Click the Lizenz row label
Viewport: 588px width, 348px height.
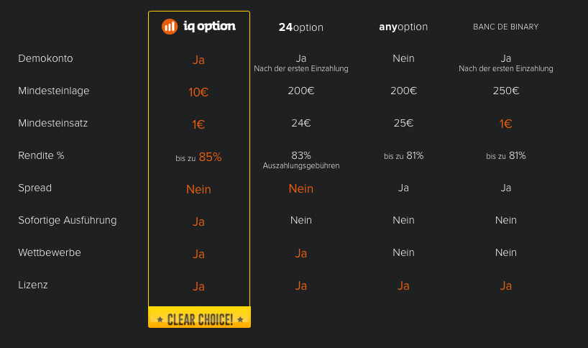pyautogui.click(x=33, y=285)
